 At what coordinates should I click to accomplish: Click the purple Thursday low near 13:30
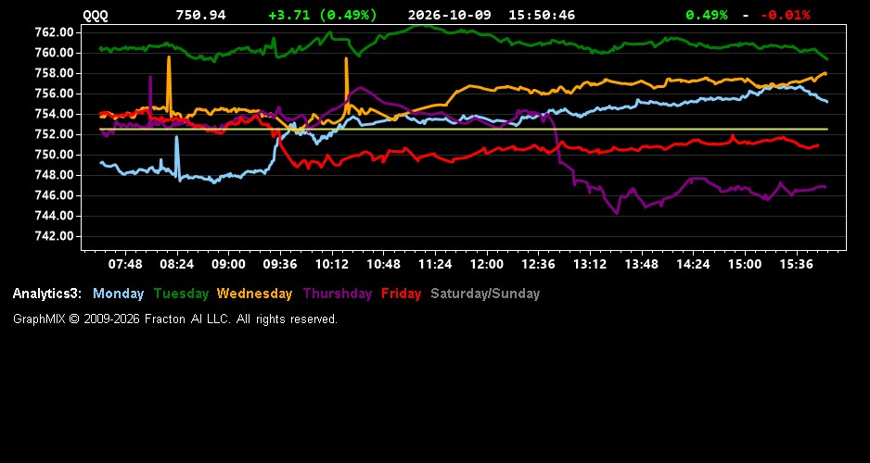pyautogui.click(x=617, y=212)
